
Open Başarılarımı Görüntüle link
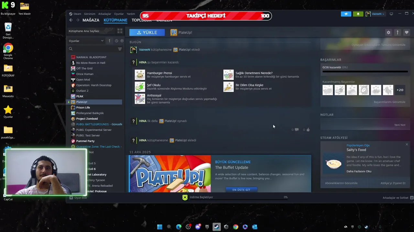389,102
